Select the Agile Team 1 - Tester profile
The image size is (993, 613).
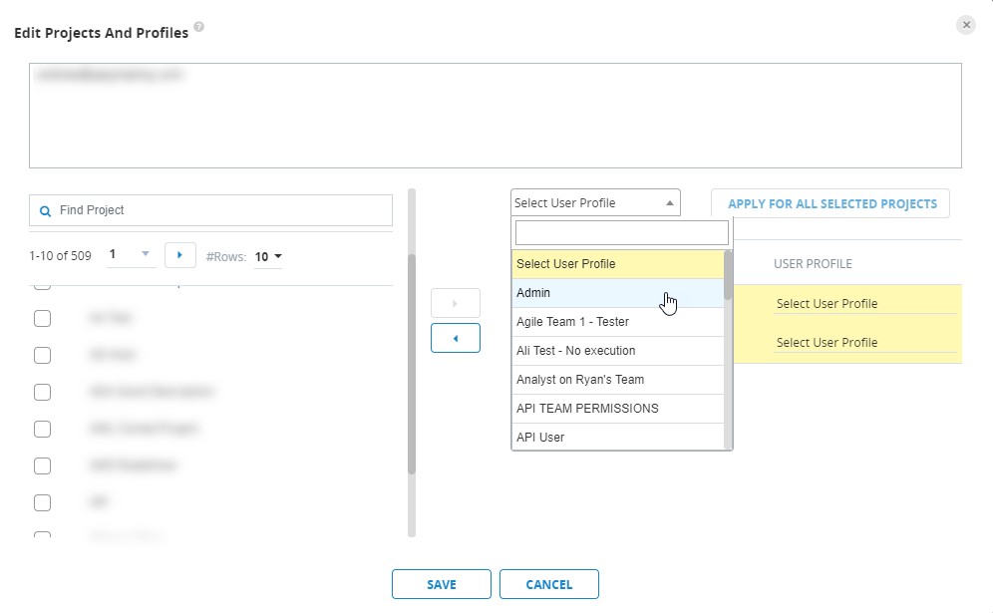click(x=572, y=322)
